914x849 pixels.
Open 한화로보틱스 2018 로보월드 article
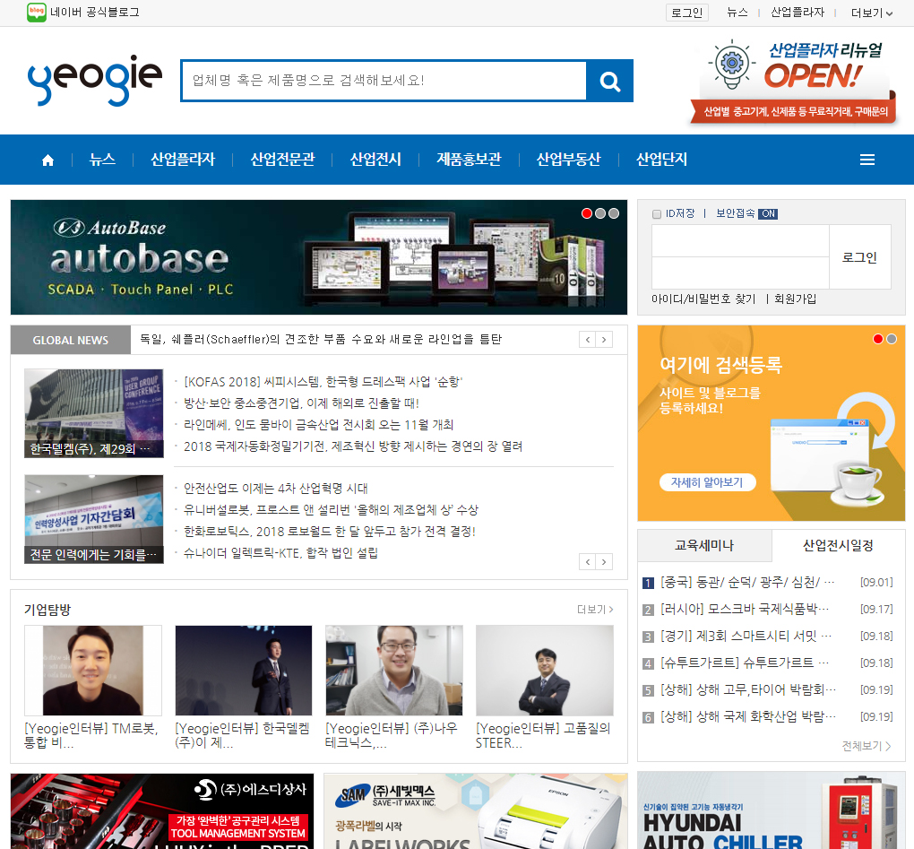pyautogui.click(x=330, y=532)
